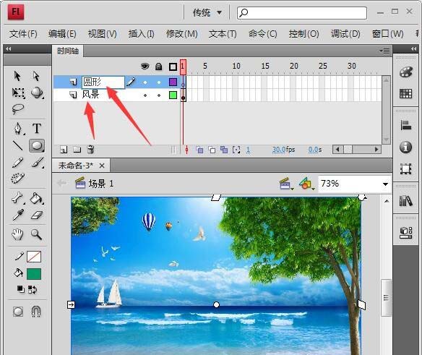Toggle lock dot of 圆形 layer
This screenshot has height=355, width=422.
[x=159, y=82]
